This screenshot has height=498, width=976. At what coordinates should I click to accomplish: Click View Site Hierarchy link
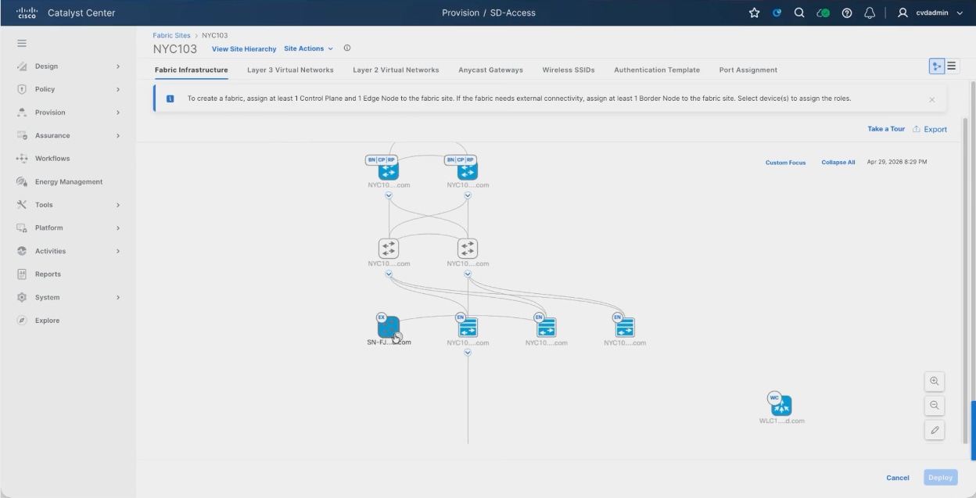point(244,49)
